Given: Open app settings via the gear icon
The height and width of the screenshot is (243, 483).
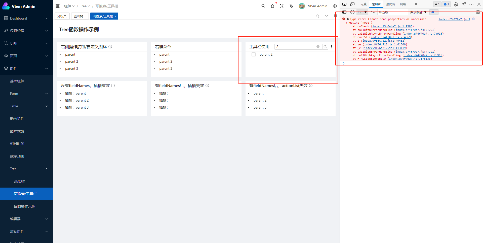Looking at the screenshot, I should (x=335, y=6).
